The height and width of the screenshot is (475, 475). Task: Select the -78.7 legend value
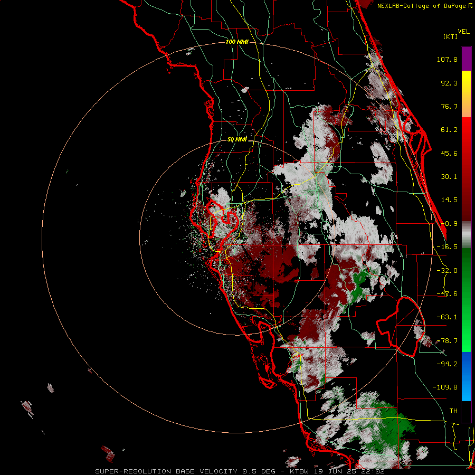[447, 341]
